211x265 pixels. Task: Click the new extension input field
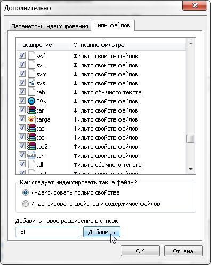point(47,232)
